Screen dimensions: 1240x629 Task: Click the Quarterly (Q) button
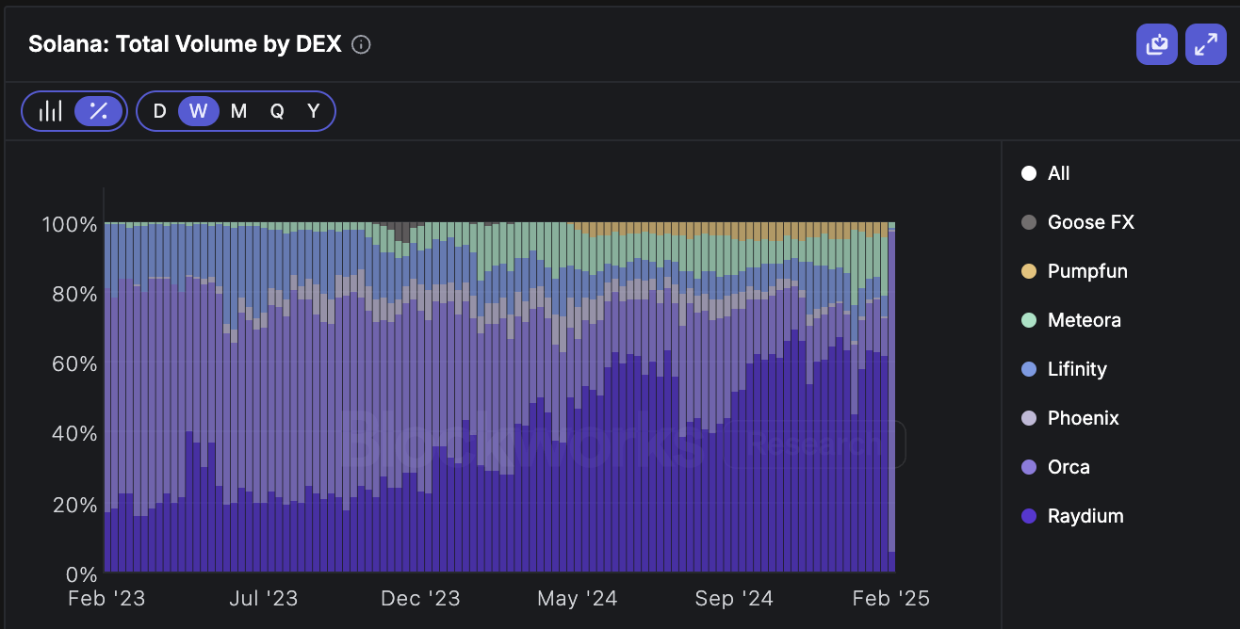[x=276, y=110]
